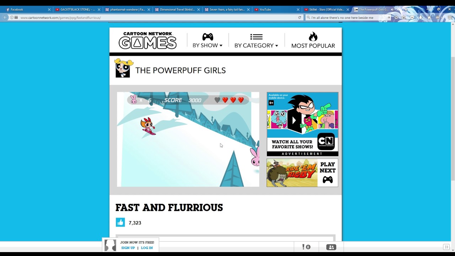Click the user avatar placeholder icon
Viewport: 455px width, 256px height.
[110, 245]
